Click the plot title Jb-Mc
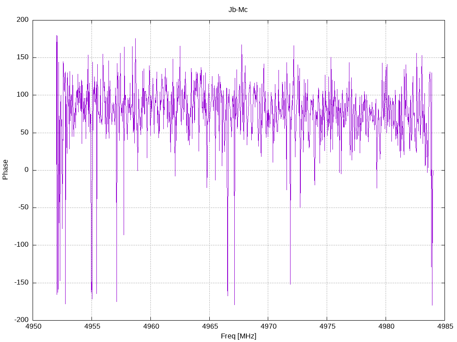457x342 pixels. pos(238,10)
